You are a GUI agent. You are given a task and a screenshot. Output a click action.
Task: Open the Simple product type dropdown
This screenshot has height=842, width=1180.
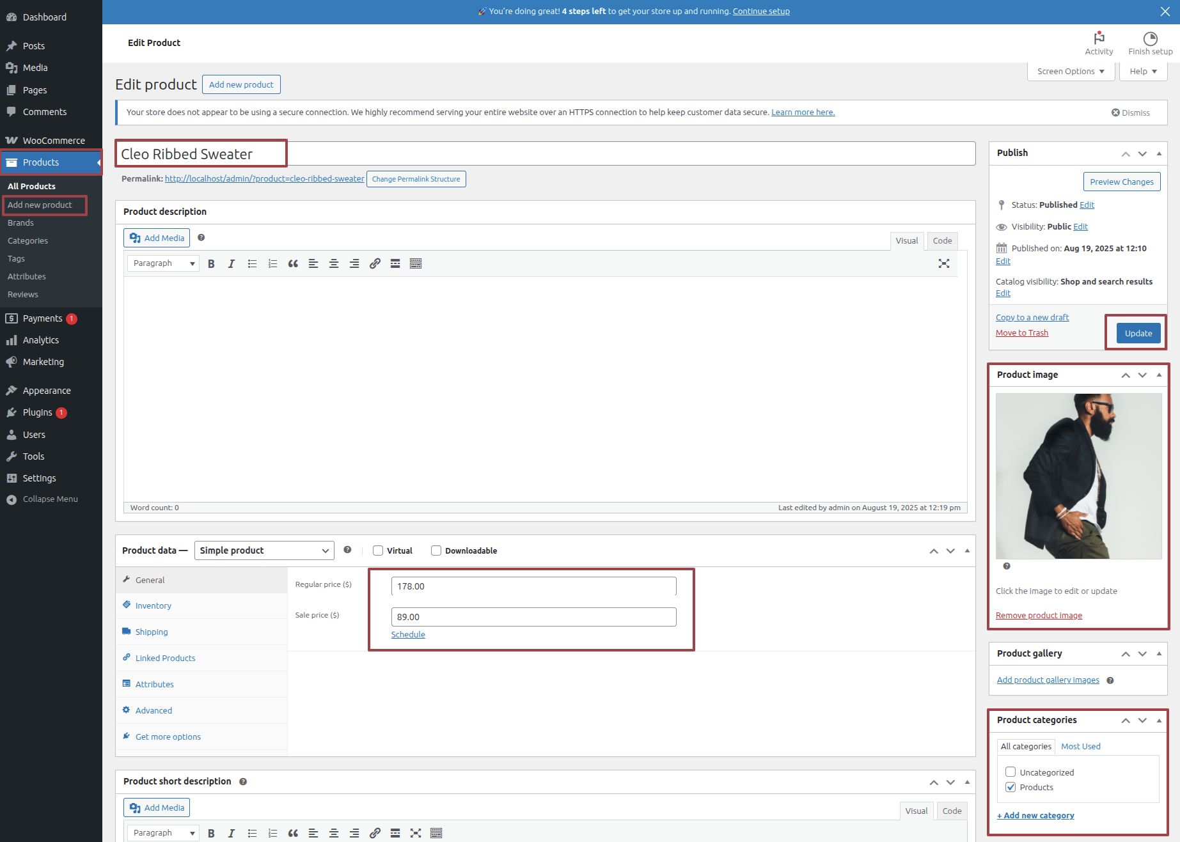point(264,550)
